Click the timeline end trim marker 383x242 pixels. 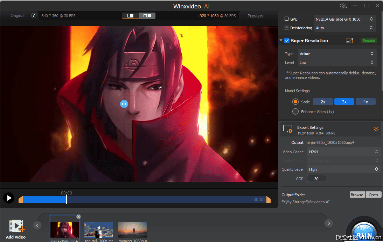click(269, 199)
